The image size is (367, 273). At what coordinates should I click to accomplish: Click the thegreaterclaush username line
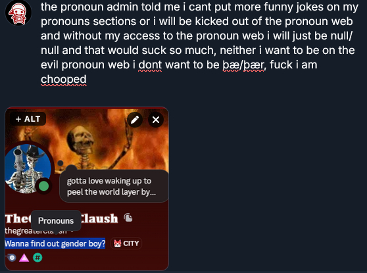39,231
